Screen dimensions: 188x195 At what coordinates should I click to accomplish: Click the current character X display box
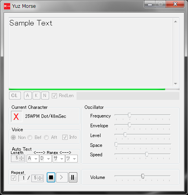tap(16, 116)
